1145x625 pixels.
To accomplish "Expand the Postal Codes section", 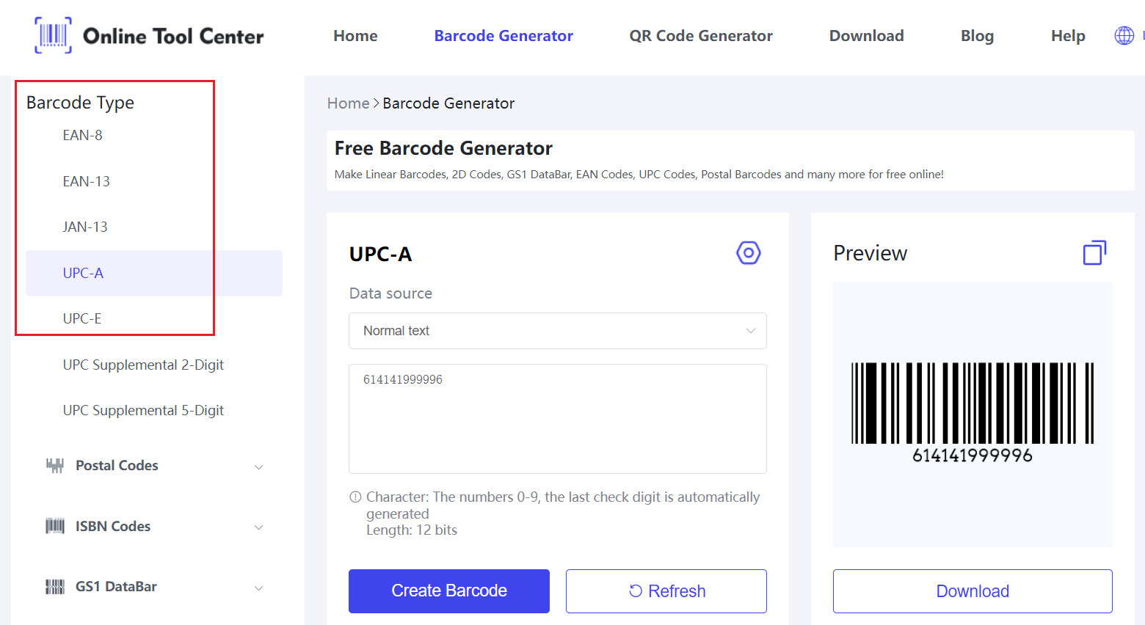I will coord(258,467).
